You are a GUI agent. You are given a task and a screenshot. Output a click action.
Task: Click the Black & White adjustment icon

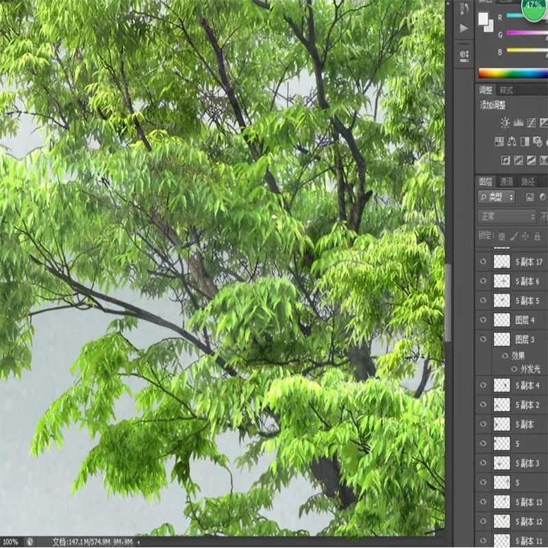(x=525, y=141)
